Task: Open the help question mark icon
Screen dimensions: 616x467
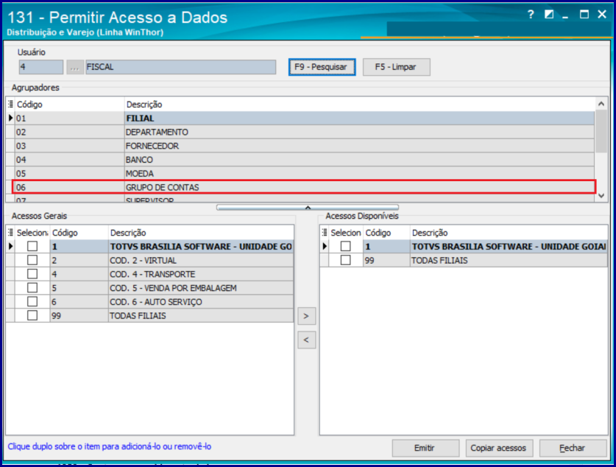Action: tap(531, 15)
